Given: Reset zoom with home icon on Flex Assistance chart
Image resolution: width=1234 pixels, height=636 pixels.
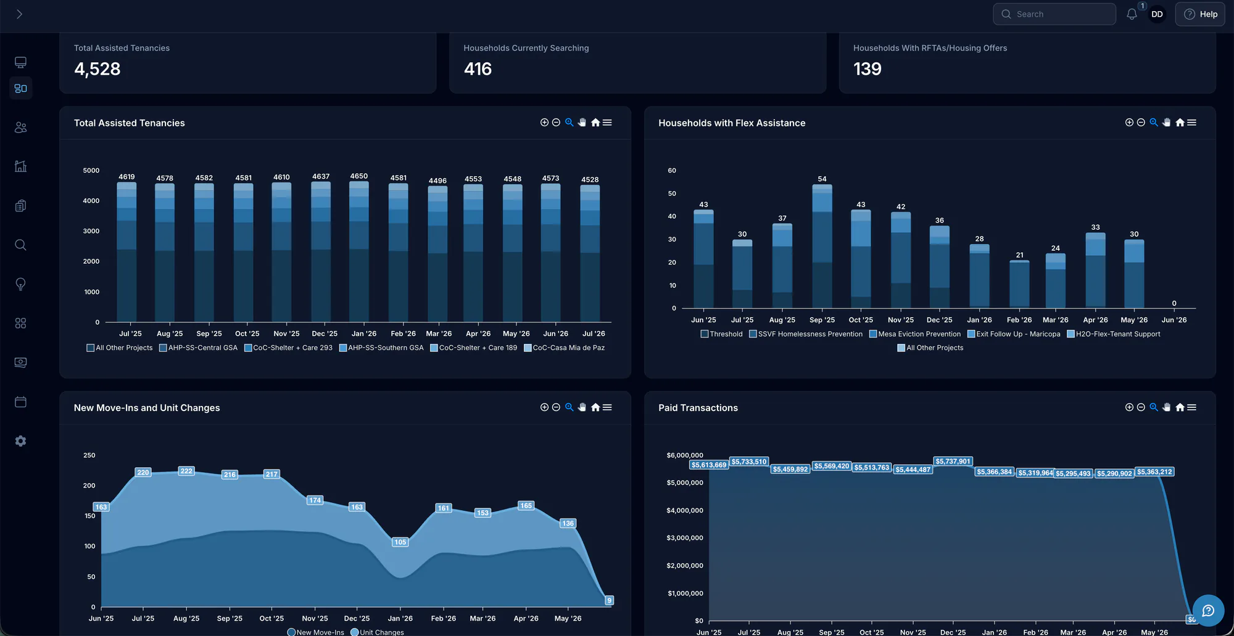Looking at the screenshot, I should 1180,123.
